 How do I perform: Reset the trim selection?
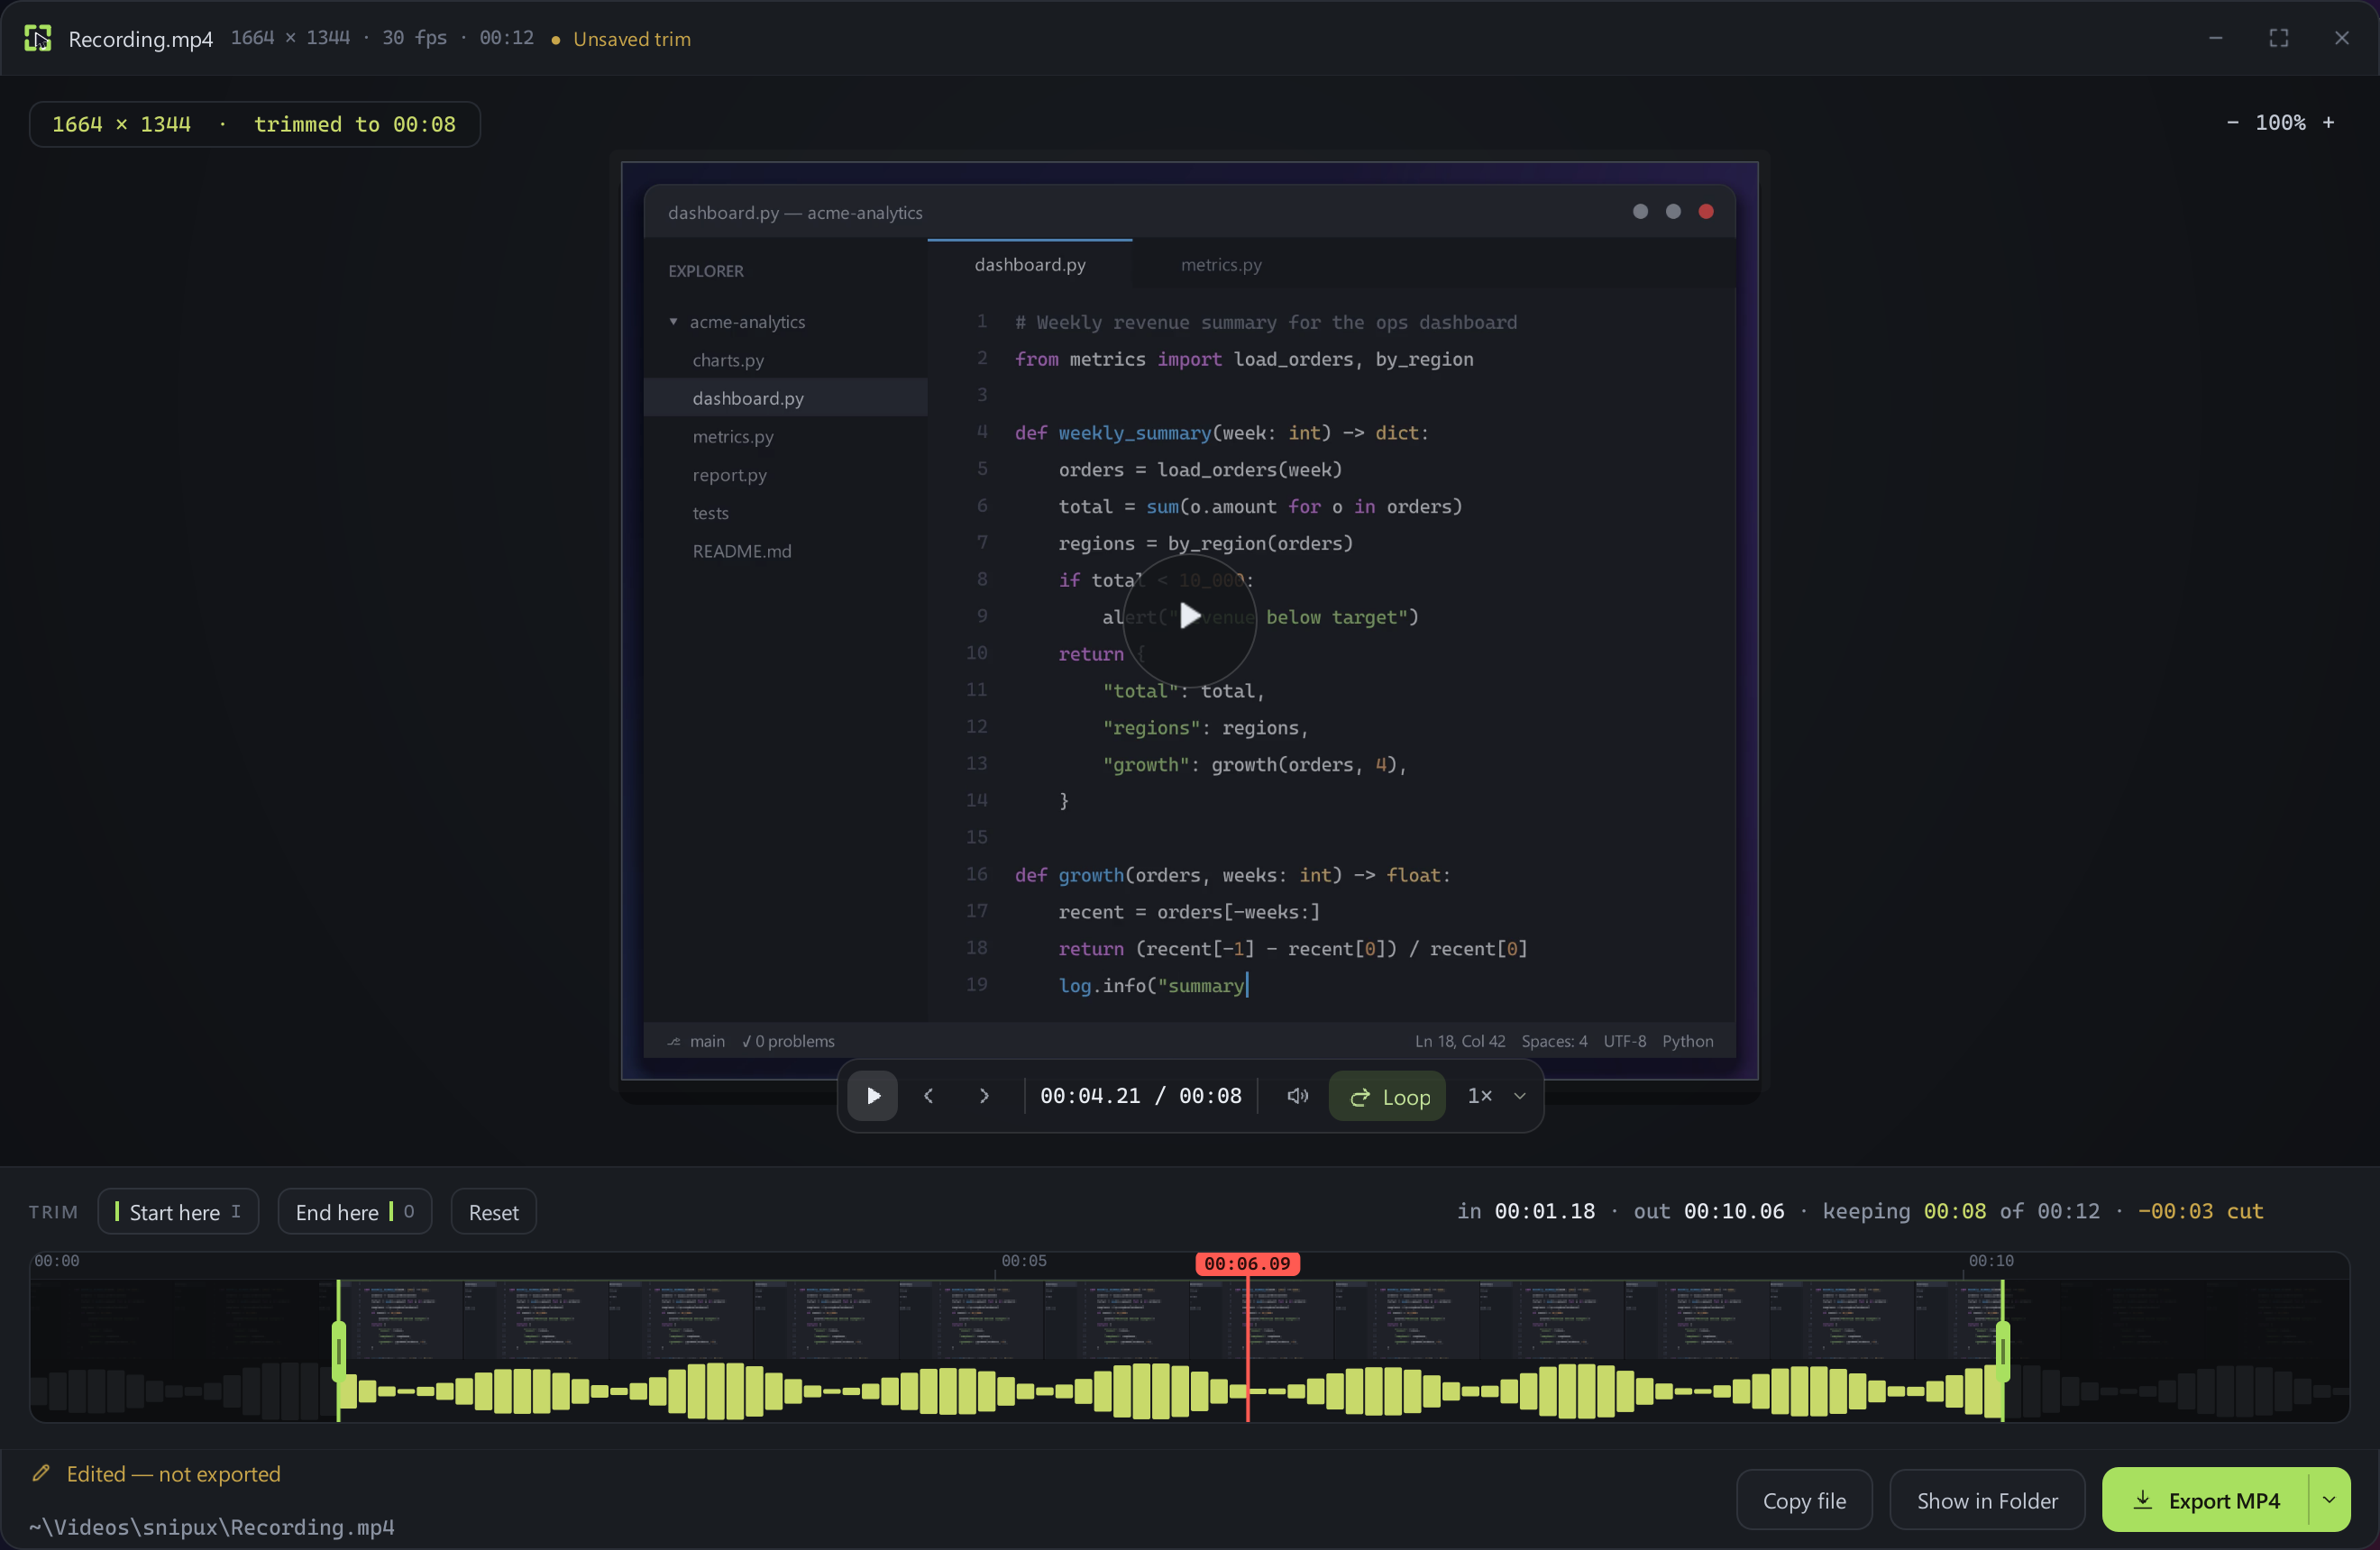493,1212
